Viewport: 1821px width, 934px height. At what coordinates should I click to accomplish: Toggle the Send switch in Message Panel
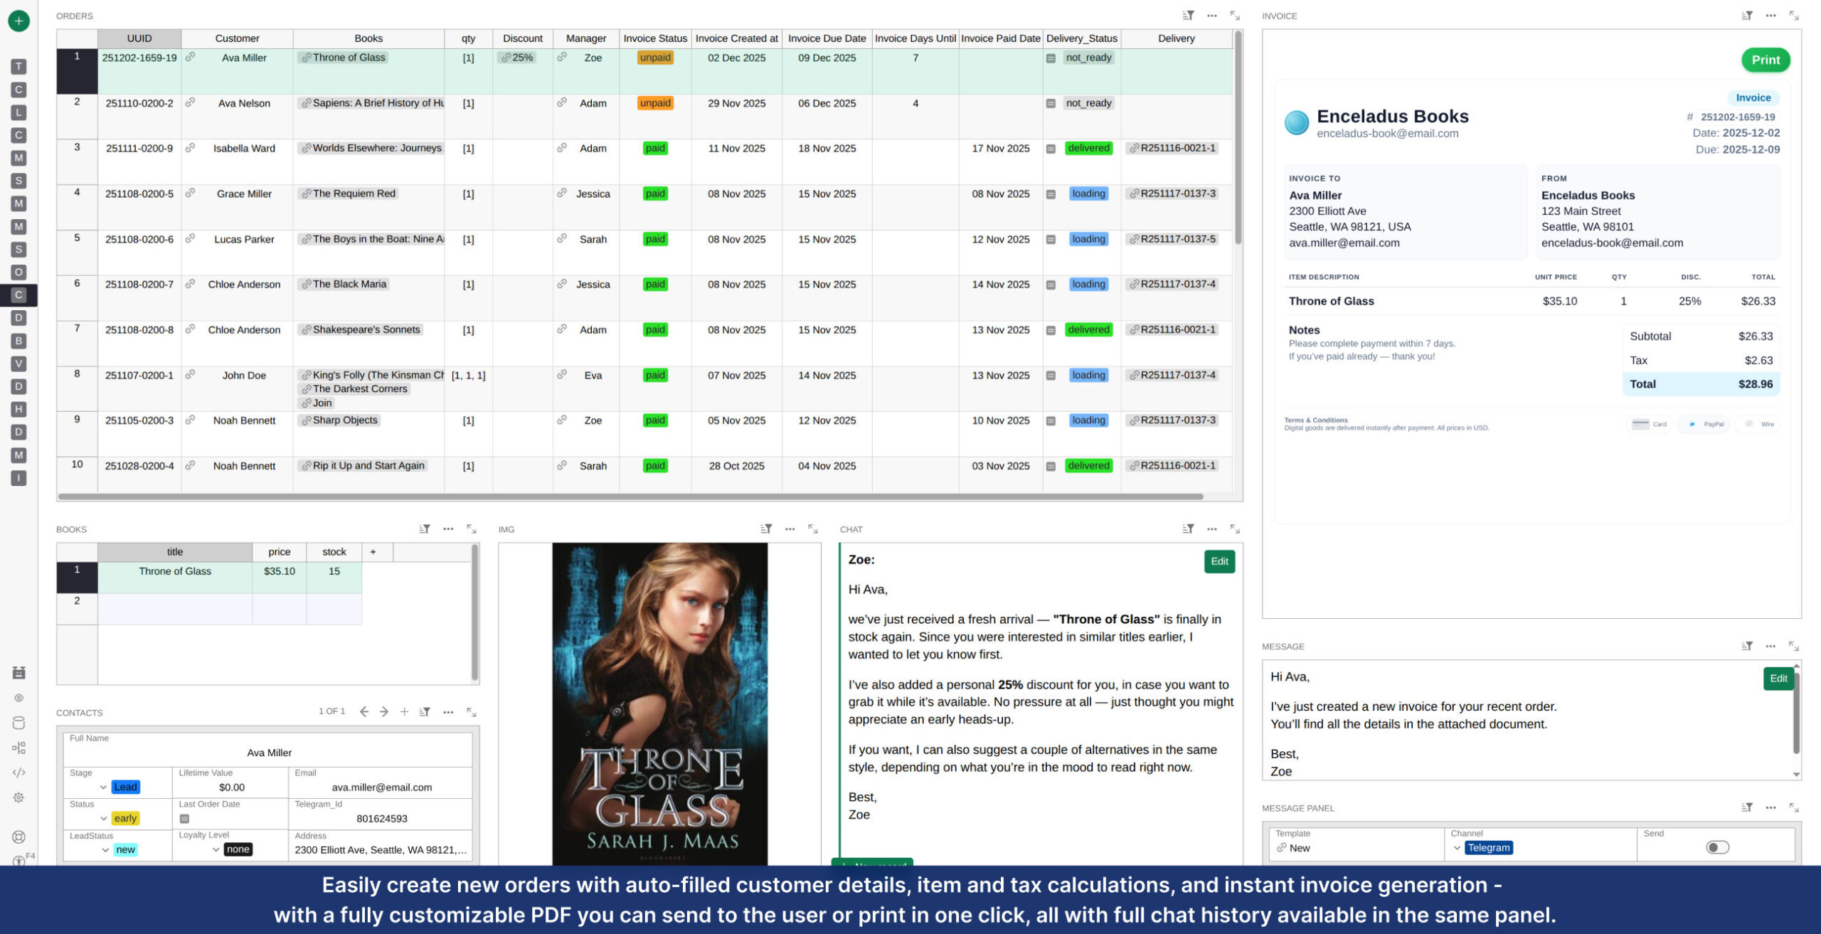tap(1717, 847)
